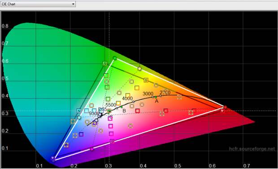Click the 3000 color temperature label
This screenshot has height=169, width=278.
(x=148, y=93)
